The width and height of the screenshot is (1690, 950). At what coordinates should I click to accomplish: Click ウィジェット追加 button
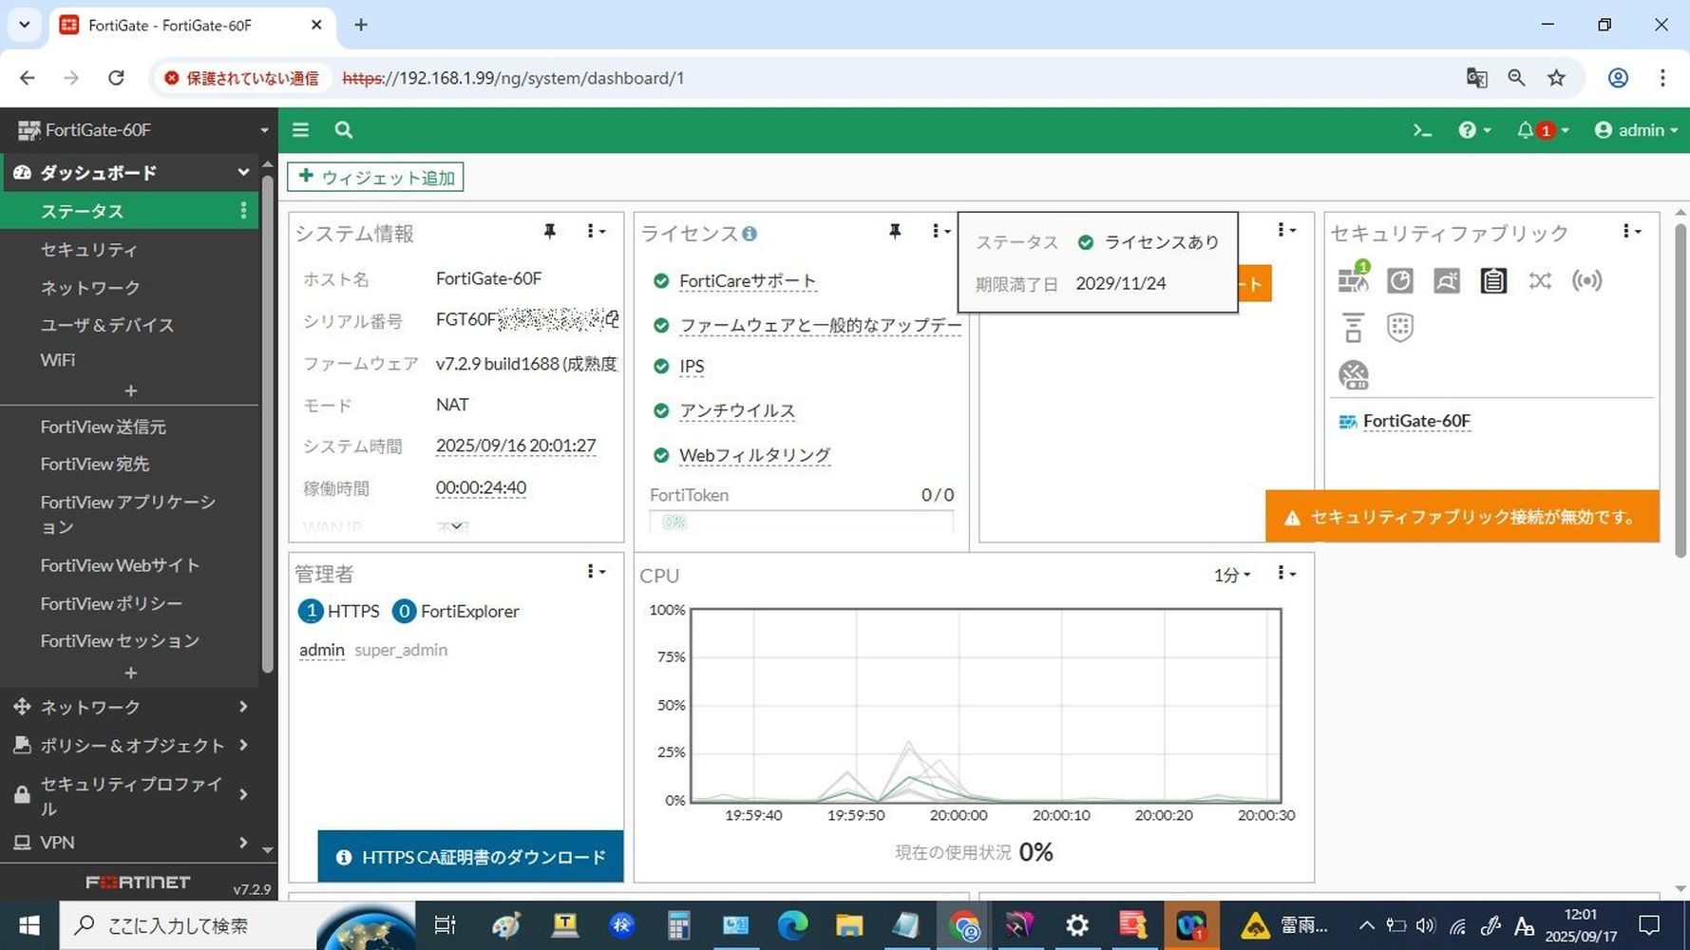coord(376,178)
